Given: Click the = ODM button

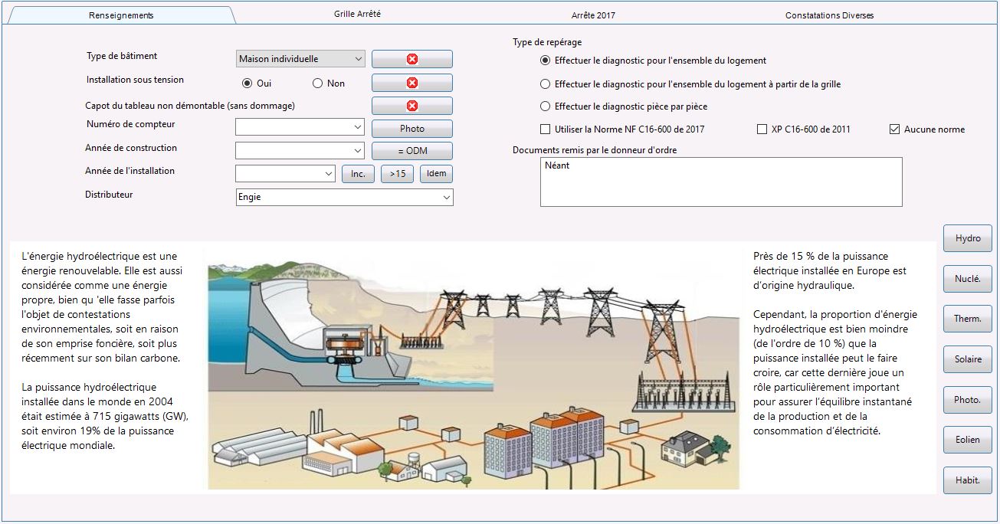Looking at the screenshot, I should [x=412, y=151].
